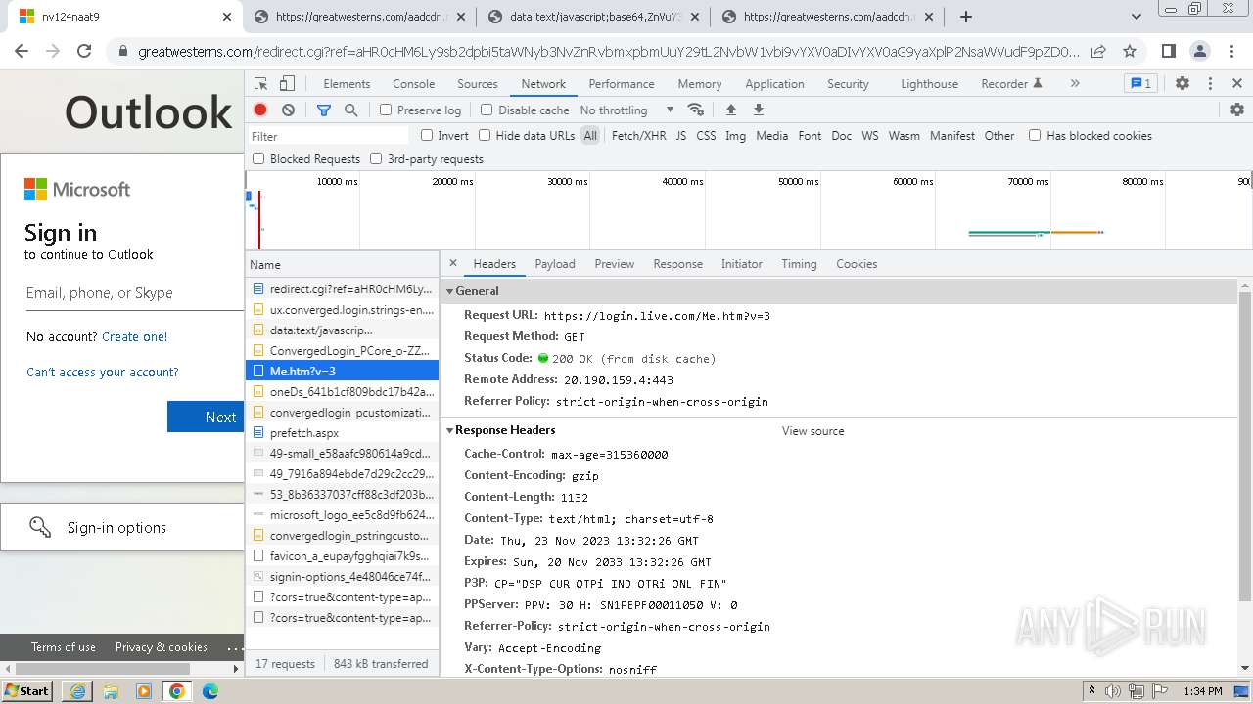Click the details pane vertical scrollbar
The height and width of the screenshot is (704, 1253).
[x=1245, y=445]
